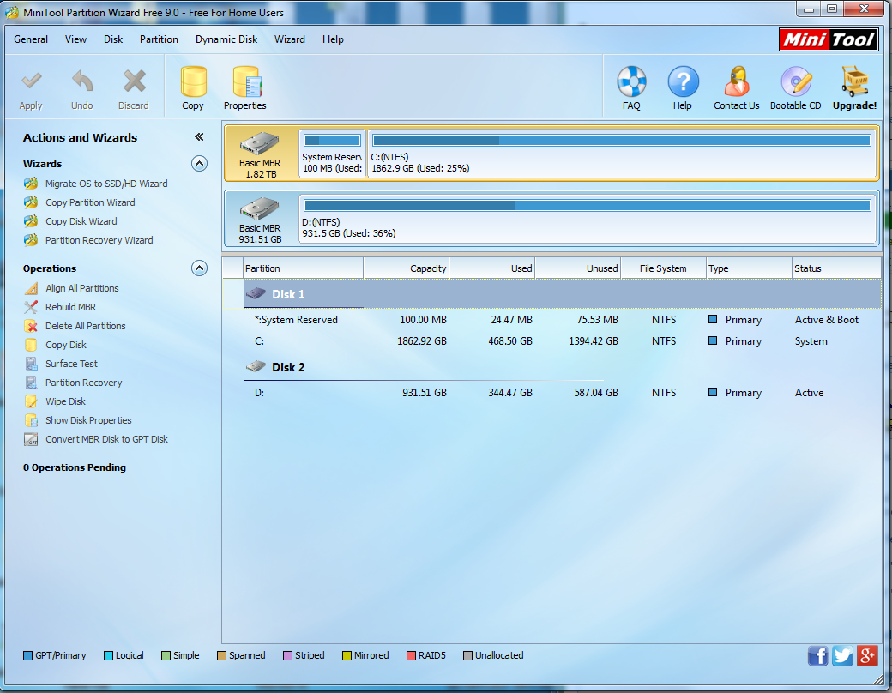Select the *:System Reserved partition row
Viewport: 892px width, 693px height.
point(562,320)
